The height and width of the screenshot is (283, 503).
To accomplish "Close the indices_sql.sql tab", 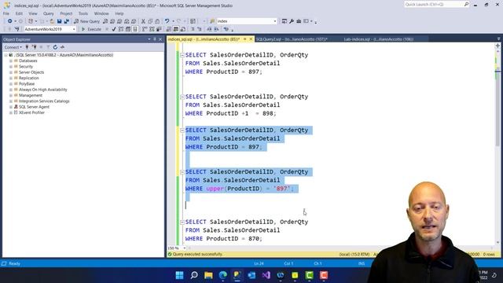I will (x=251, y=39).
